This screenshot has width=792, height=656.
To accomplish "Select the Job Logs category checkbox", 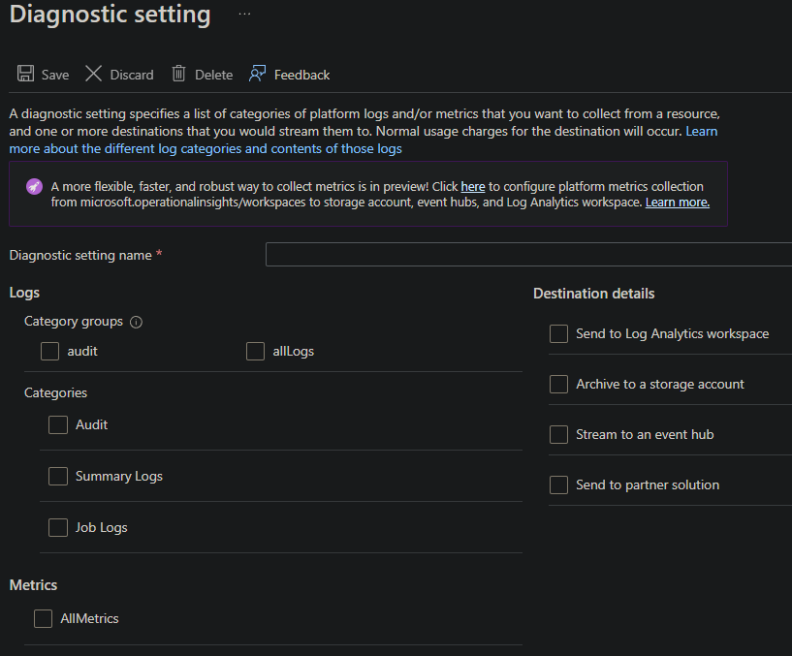I will tap(58, 527).
